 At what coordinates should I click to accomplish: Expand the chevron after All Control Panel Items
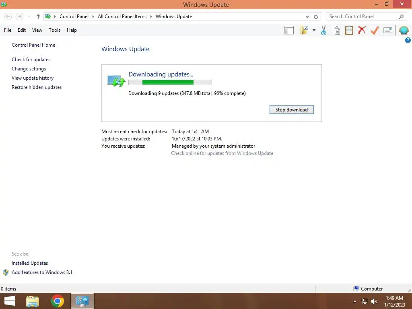click(x=151, y=16)
